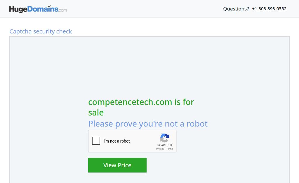Click the "reCAPTCHA" text under the logo

[165, 145]
